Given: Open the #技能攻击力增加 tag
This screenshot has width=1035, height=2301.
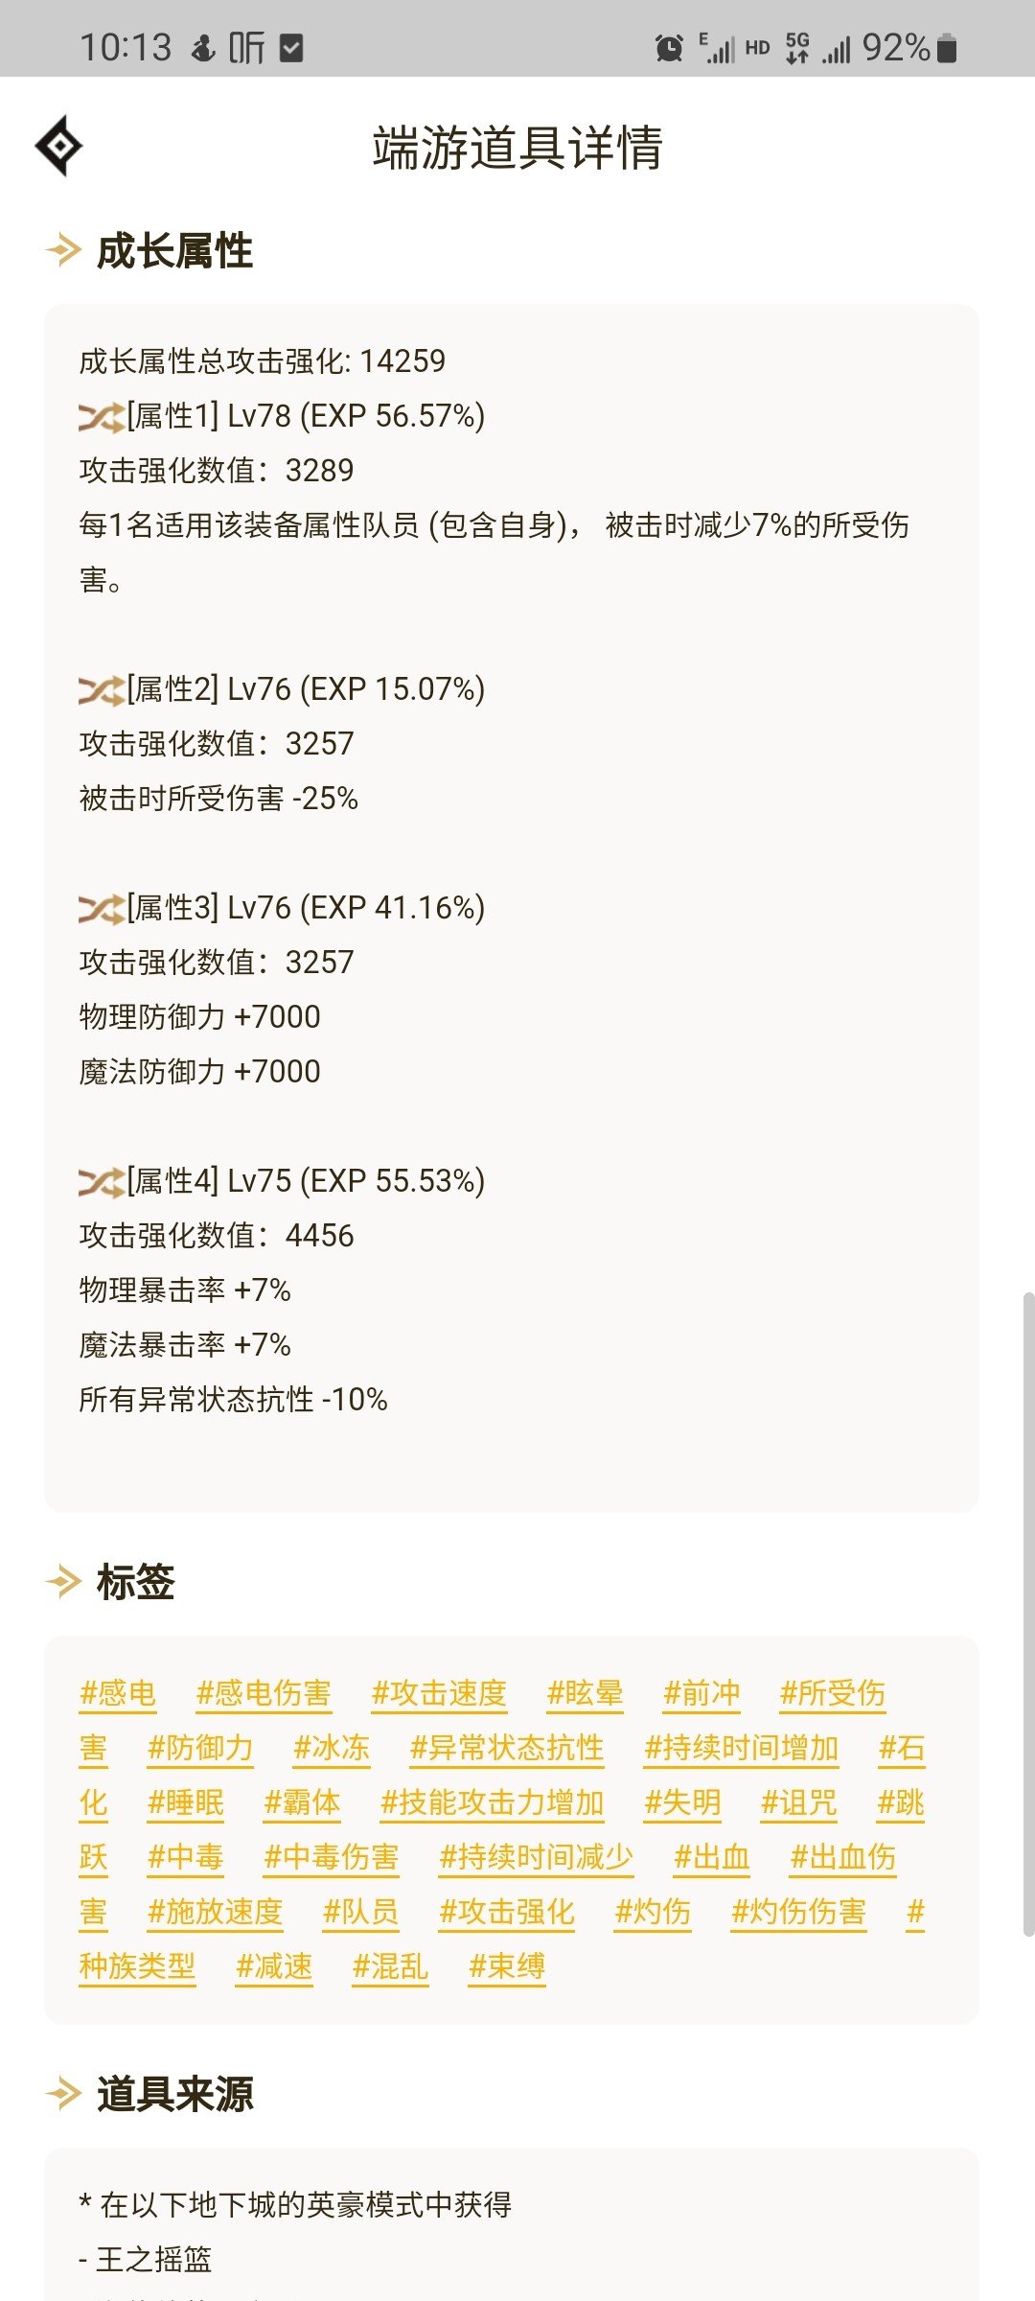Looking at the screenshot, I should tap(493, 1803).
